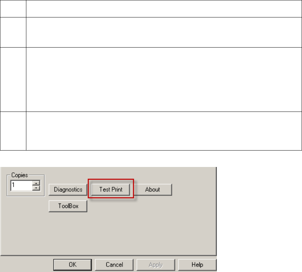Image resolution: width=302 pixels, height=272 pixels.
Task: Open the About dialog
Action: pyautogui.click(x=153, y=190)
